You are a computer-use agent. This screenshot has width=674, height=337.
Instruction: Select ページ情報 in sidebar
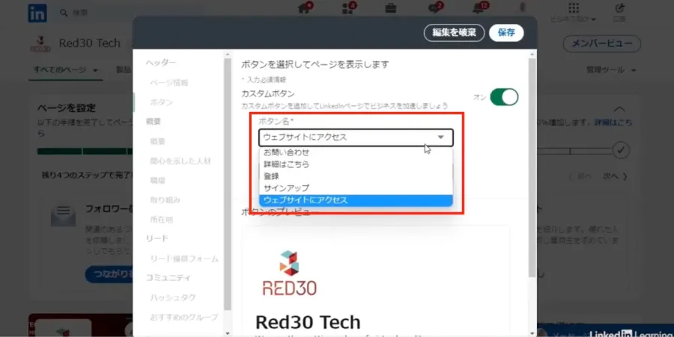click(169, 83)
